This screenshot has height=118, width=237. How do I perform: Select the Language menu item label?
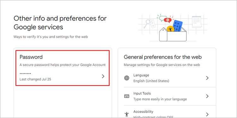point(141,75)
